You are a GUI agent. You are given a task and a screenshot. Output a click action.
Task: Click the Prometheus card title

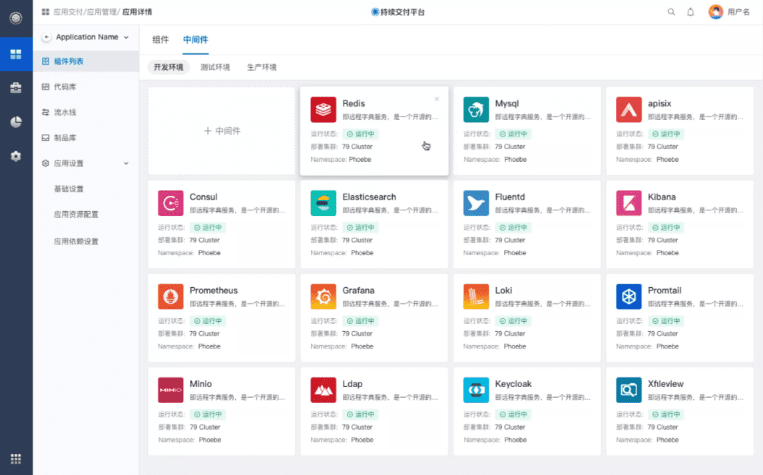tap(214, 290)
